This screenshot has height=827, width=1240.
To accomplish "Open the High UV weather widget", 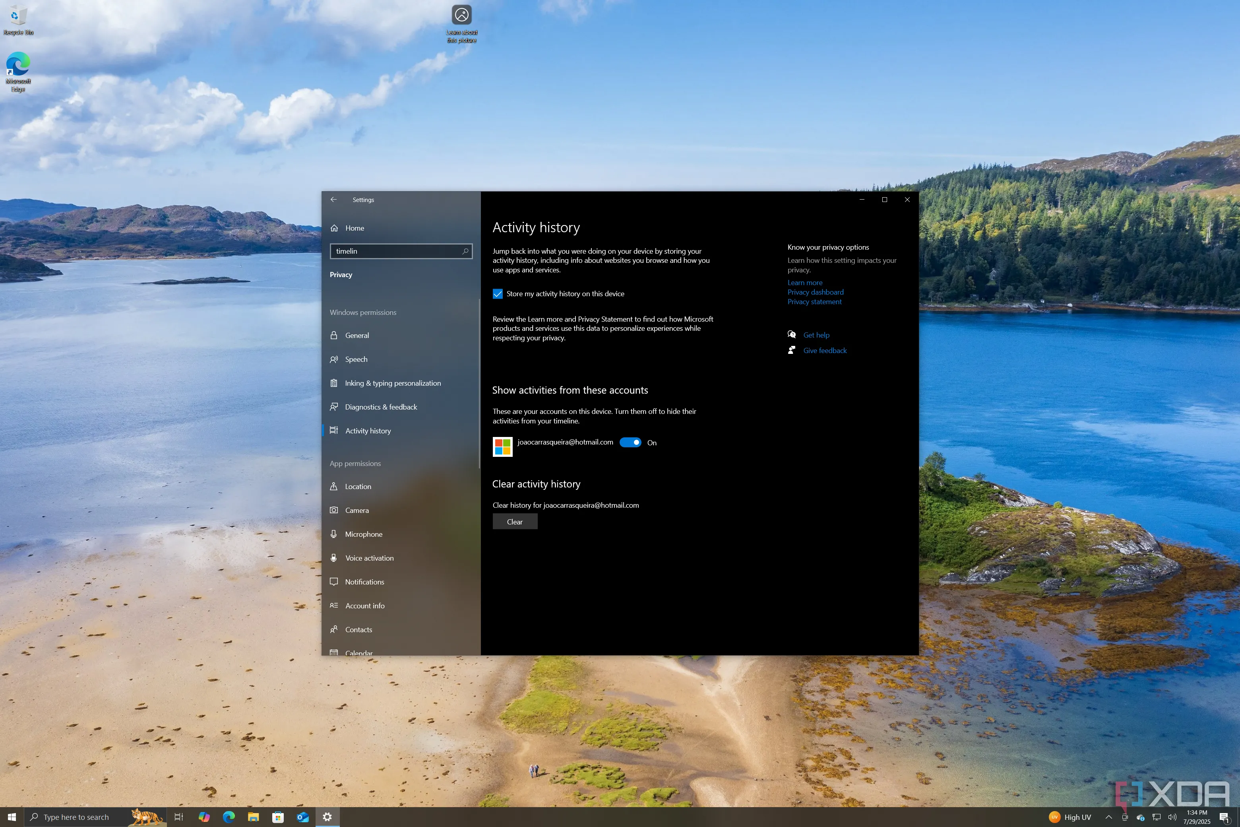I will pyautogui.click(x=1070, y=817).
